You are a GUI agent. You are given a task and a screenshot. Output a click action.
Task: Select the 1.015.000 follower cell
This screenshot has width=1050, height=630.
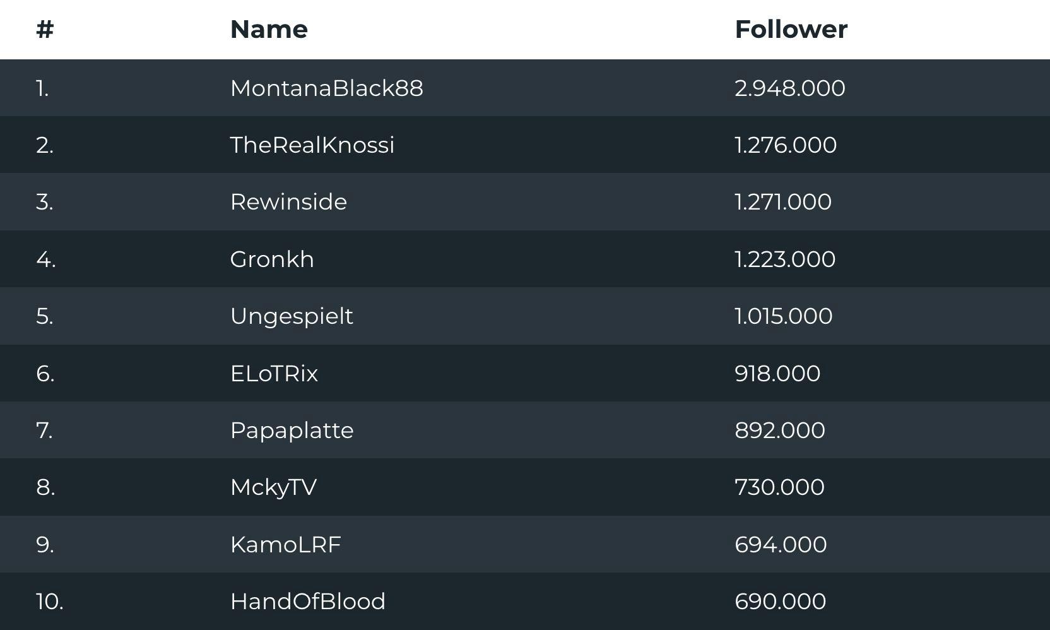pos(783,316)
